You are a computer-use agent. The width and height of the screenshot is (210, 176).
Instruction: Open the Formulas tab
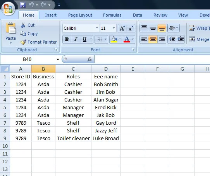(x=112, y=15)
